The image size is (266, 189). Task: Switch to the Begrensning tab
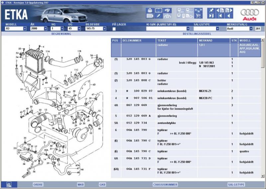point(61,34)
